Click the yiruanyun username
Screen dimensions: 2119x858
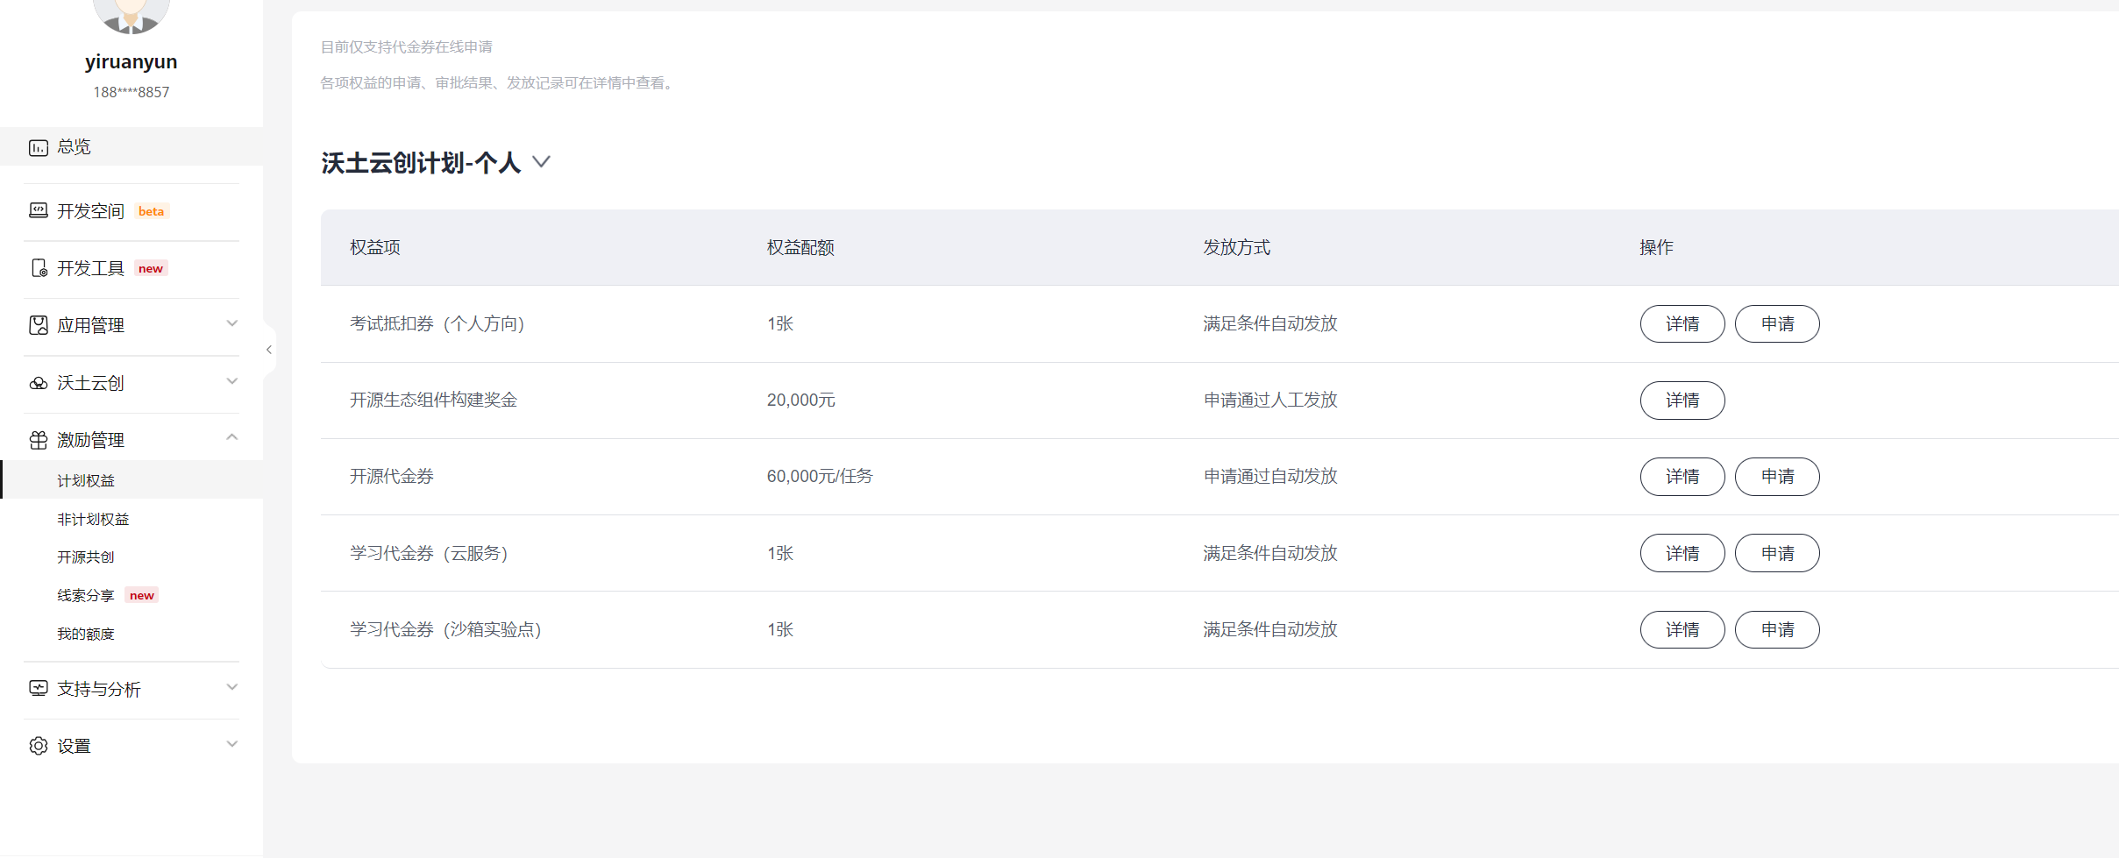(x=132, y=62)
